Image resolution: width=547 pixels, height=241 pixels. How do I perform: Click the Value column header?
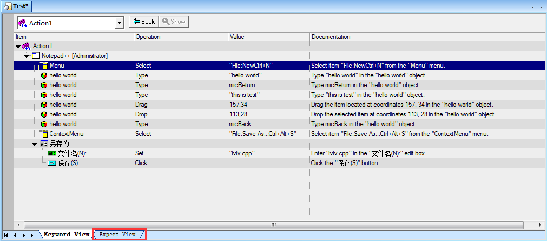(269, 37)
